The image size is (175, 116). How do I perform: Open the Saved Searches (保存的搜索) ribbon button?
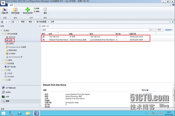(x=15, y=11)
